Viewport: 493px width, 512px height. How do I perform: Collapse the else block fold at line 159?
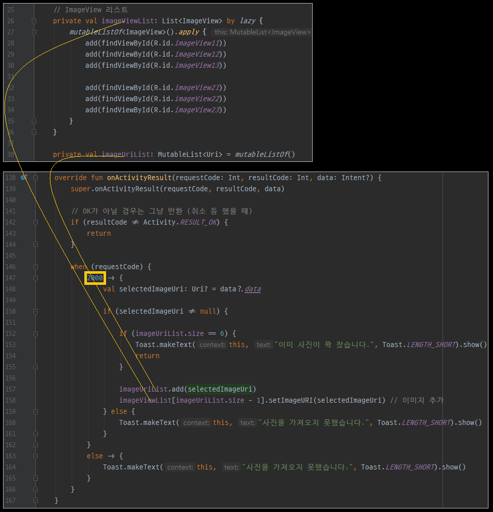[35, 411]
